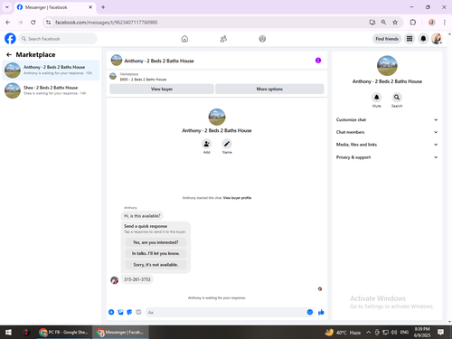Viewport: 452px width, 339px height.
Task: Click the Home icon in top navigation
Action: pyautogui.click(x=184, y=39)
